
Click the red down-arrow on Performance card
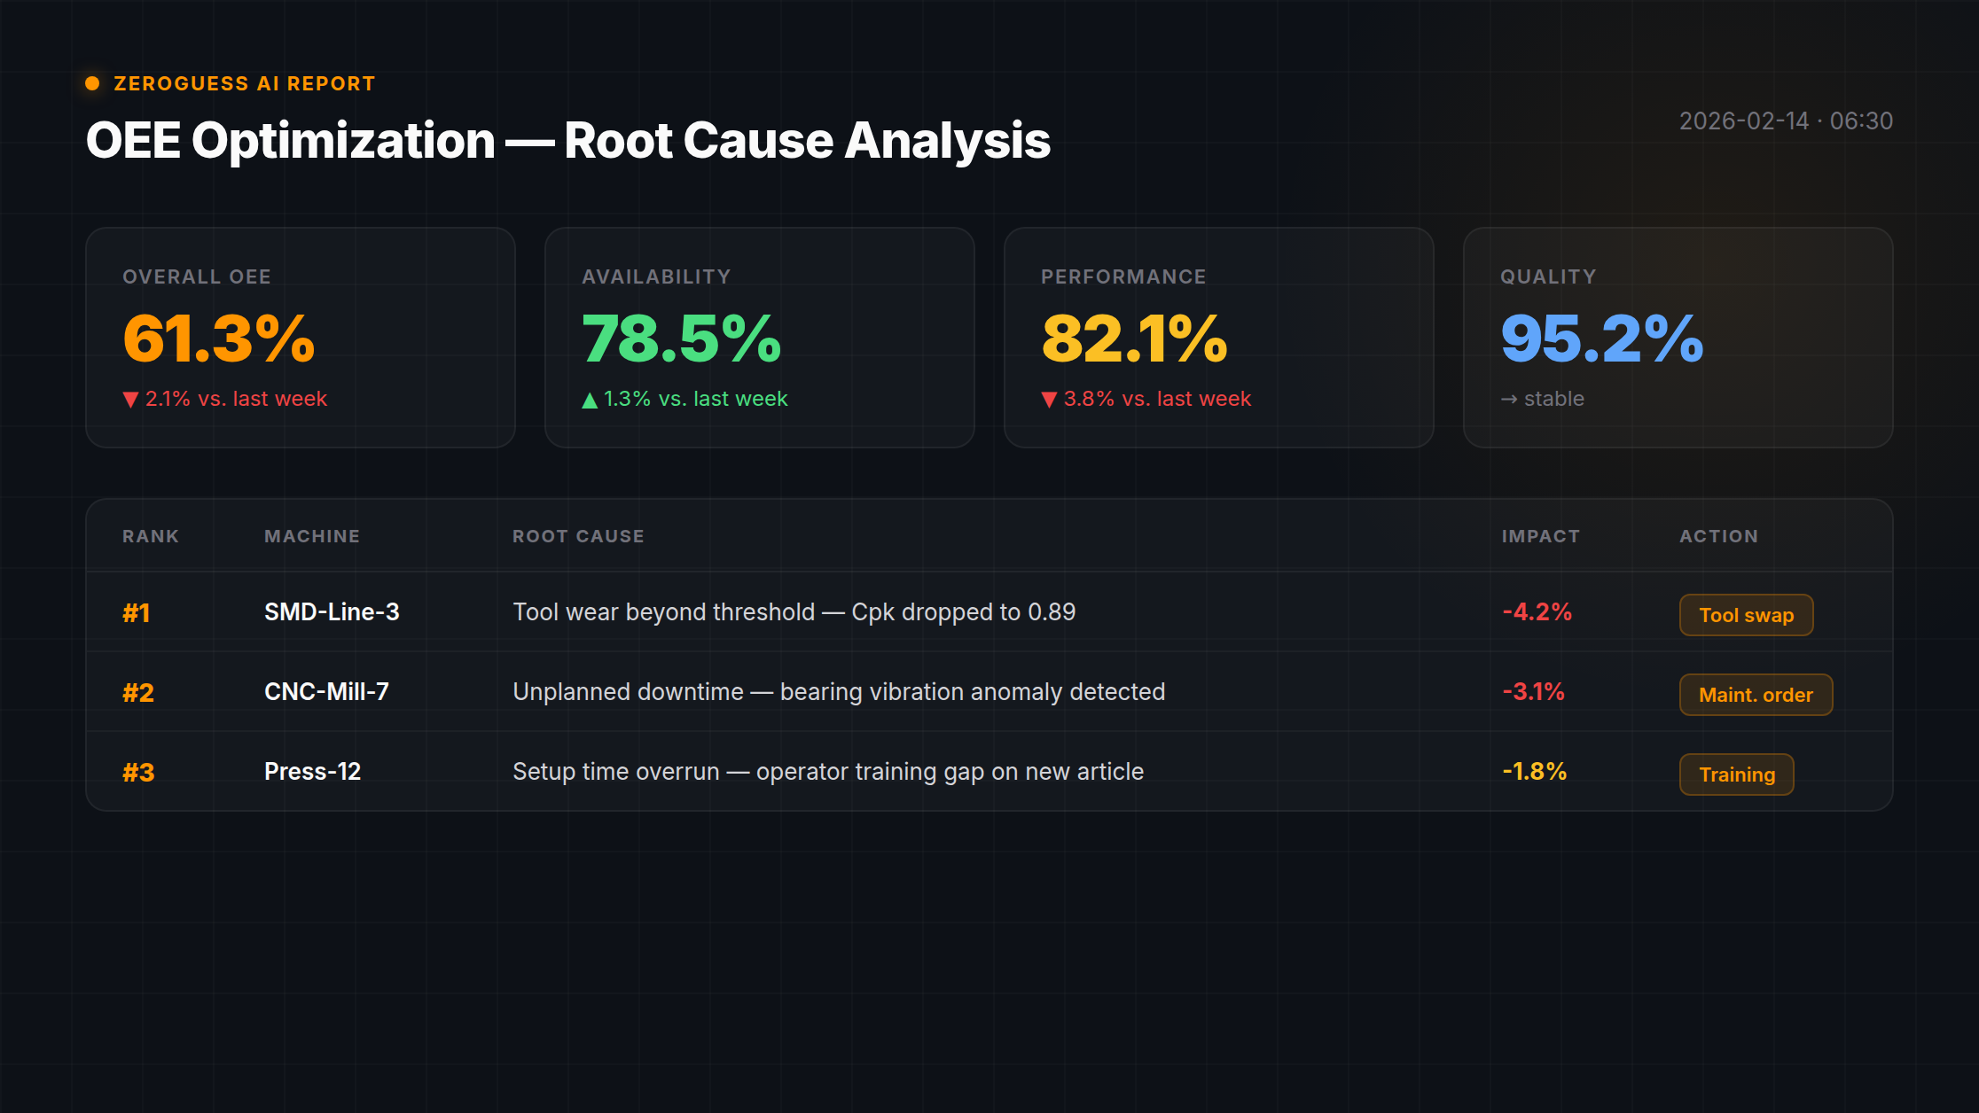click(x=1049, y=399)
